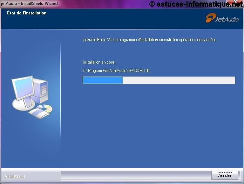244x184 pixels.
Task: Close the InstallShield Wizard window
Action: pyautogui.click(x=236, y=2)
